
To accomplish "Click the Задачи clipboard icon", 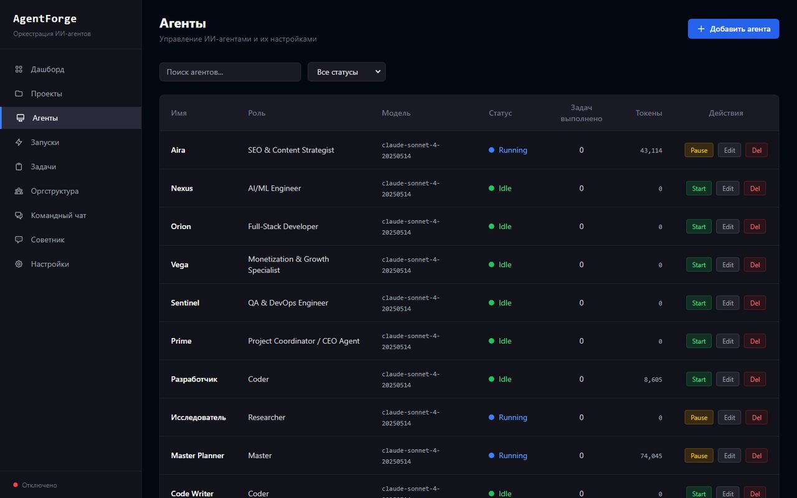I will (x=19, y=166).
